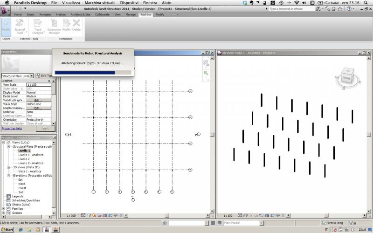The image size is (373, 233).
Task: Select Vista 1 - Analitica in Project Browser
Action: click(30, 171)
